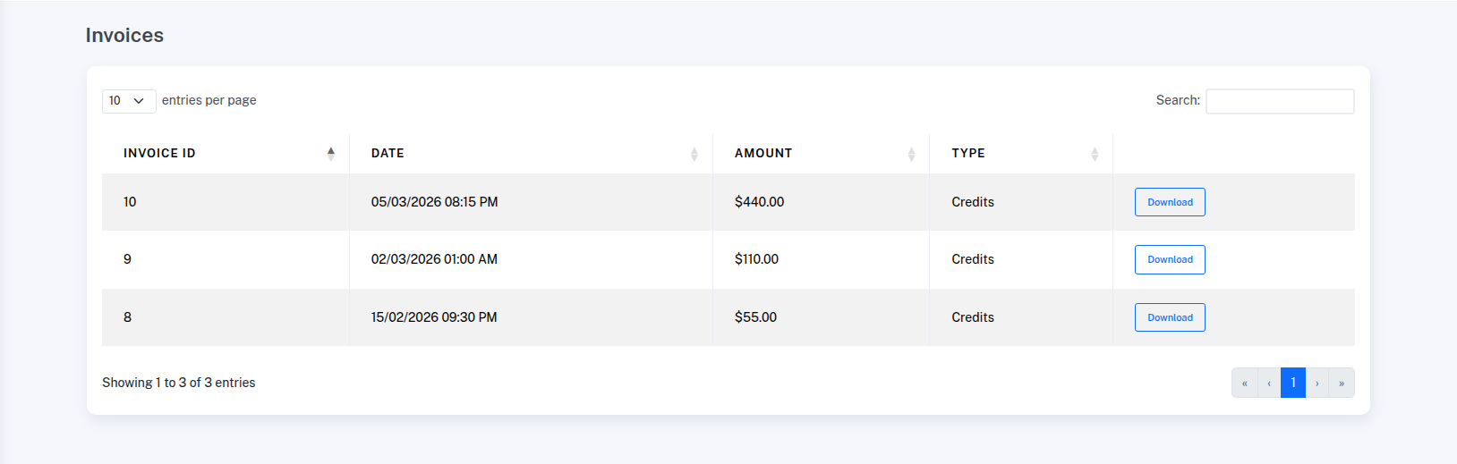Jump to last page with » icon
The height and width of the screenshot is (464, 1457).
coord(1342,383)
